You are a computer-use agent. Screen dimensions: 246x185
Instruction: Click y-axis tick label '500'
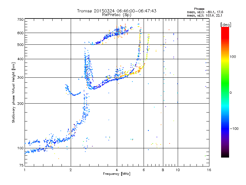[x=20, y=45]
